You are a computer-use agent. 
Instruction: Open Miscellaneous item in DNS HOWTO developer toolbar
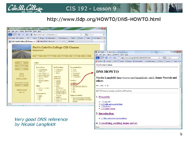[150, 61]
